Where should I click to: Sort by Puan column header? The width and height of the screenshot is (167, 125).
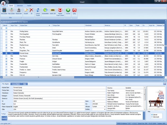139,26
